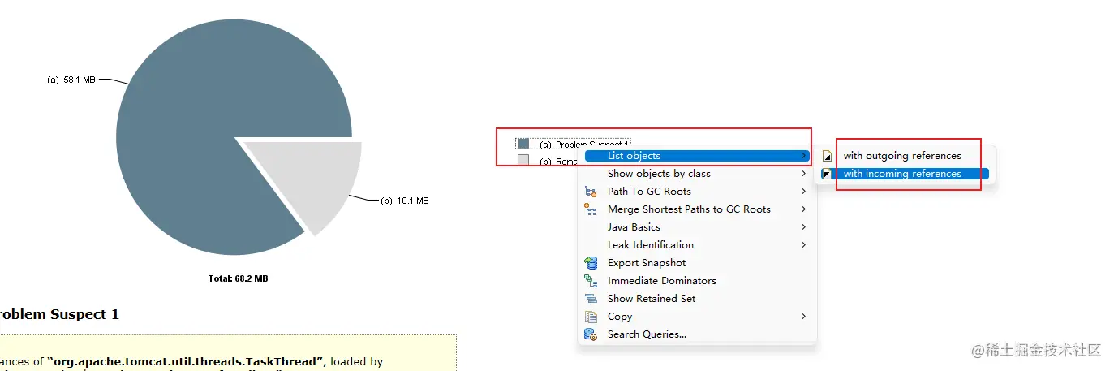Click the Total: 68.2 MB text
The height and width of the screenshot is (371, 1114).
239,278
